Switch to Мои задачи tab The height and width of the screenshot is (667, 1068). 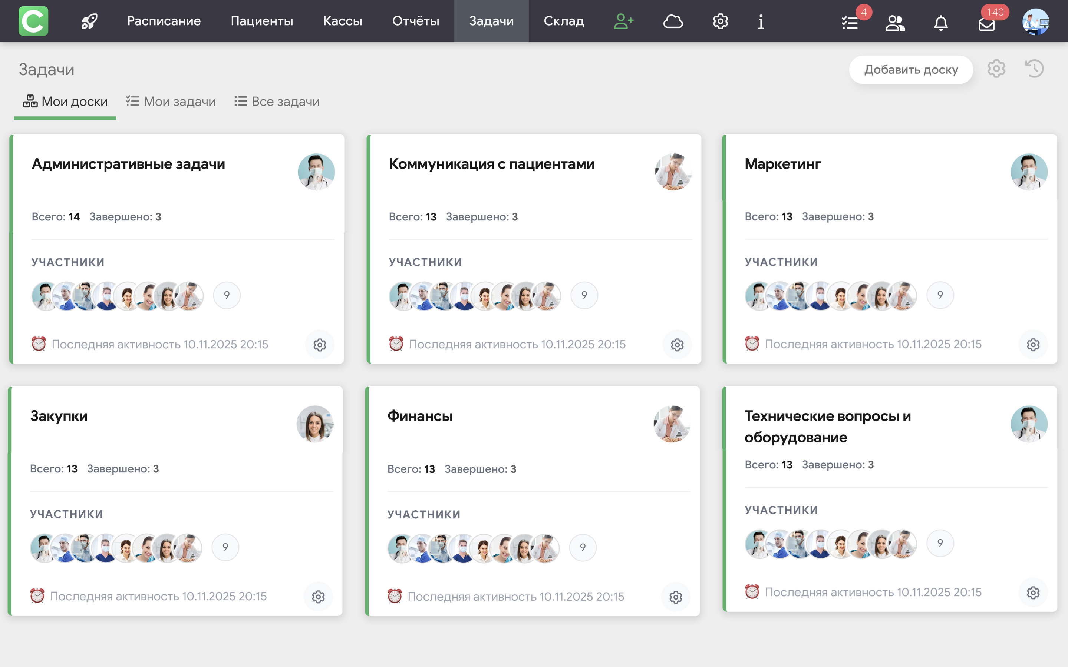coord(171,102)
